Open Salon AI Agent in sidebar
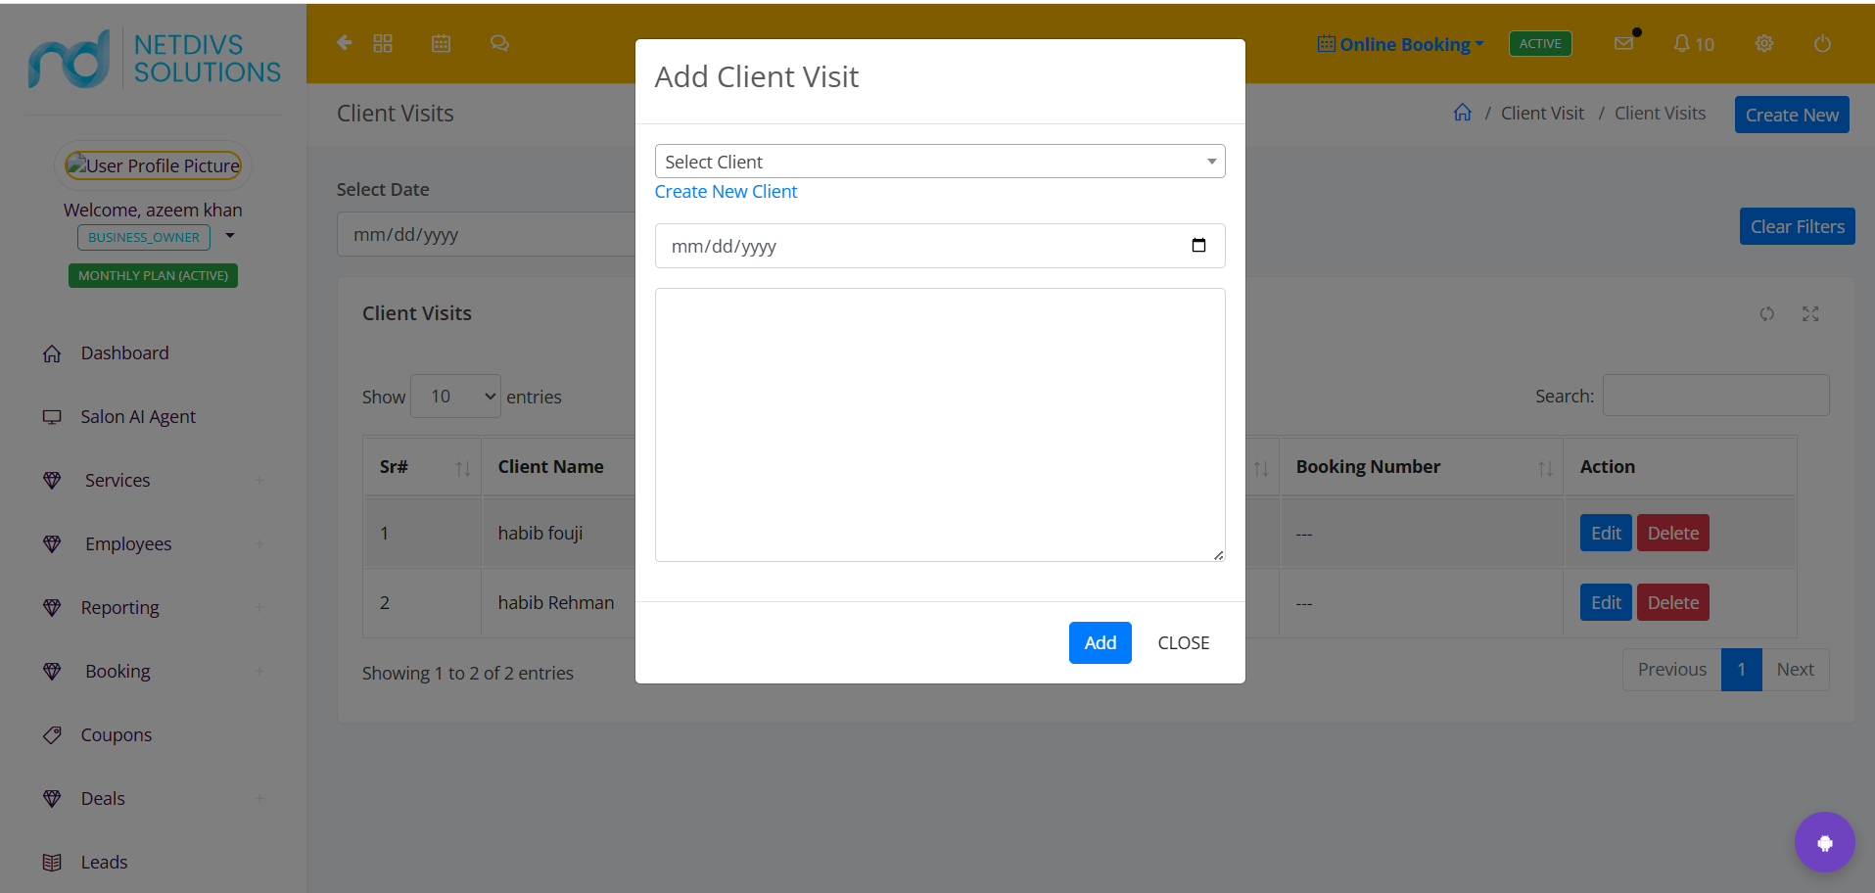The width and height of the screenshot is (1875, 893). click(138, 417)
